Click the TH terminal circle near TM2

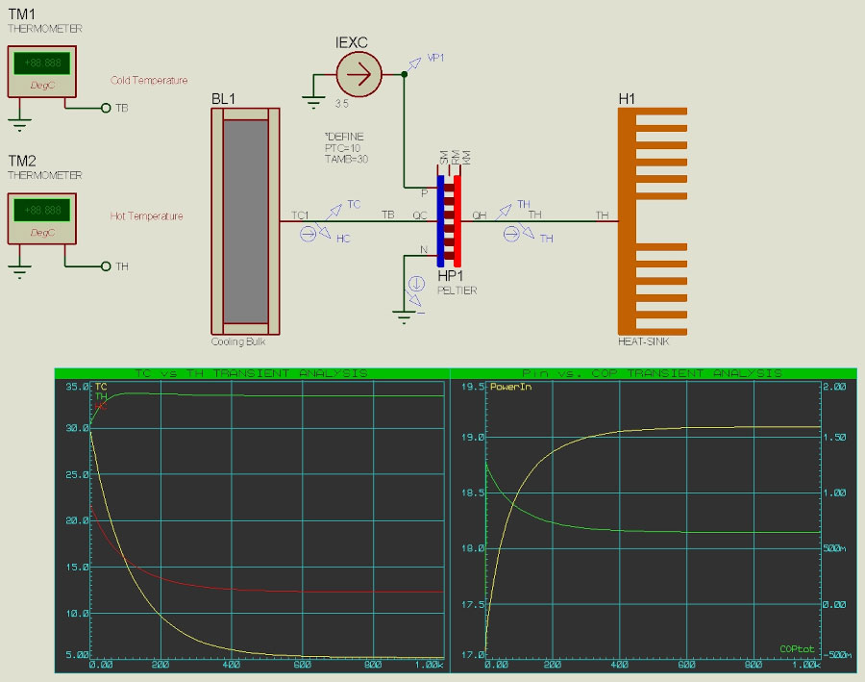(106, 265)
